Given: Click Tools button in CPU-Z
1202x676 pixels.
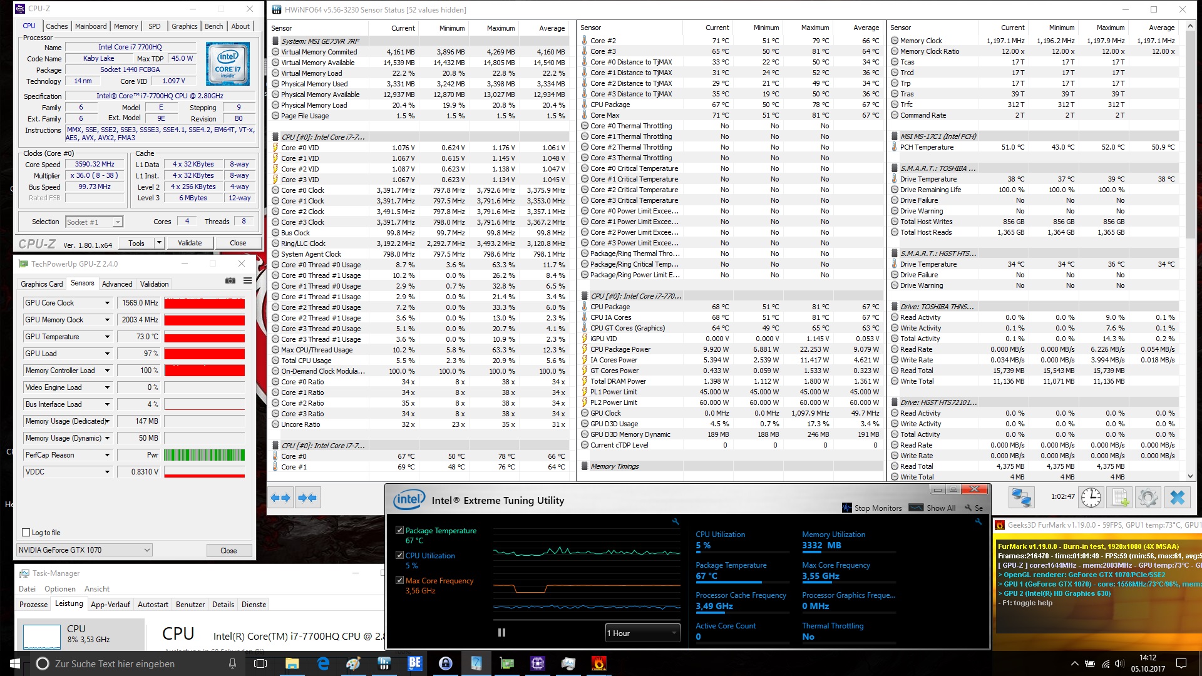Looking at the screenshot, I should pyautogui.click(x=136, y=243).
